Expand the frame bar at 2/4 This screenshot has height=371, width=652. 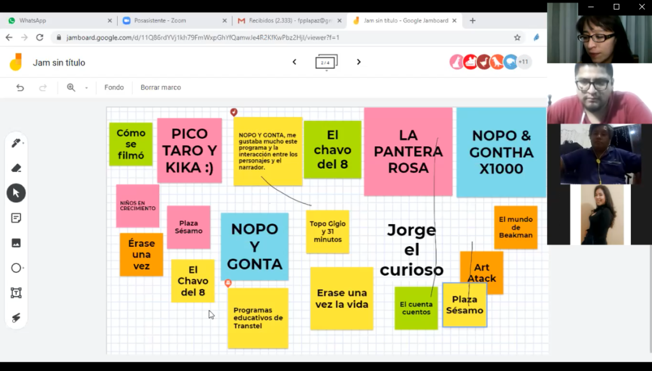pyautogui.click(x=326, y=62)
